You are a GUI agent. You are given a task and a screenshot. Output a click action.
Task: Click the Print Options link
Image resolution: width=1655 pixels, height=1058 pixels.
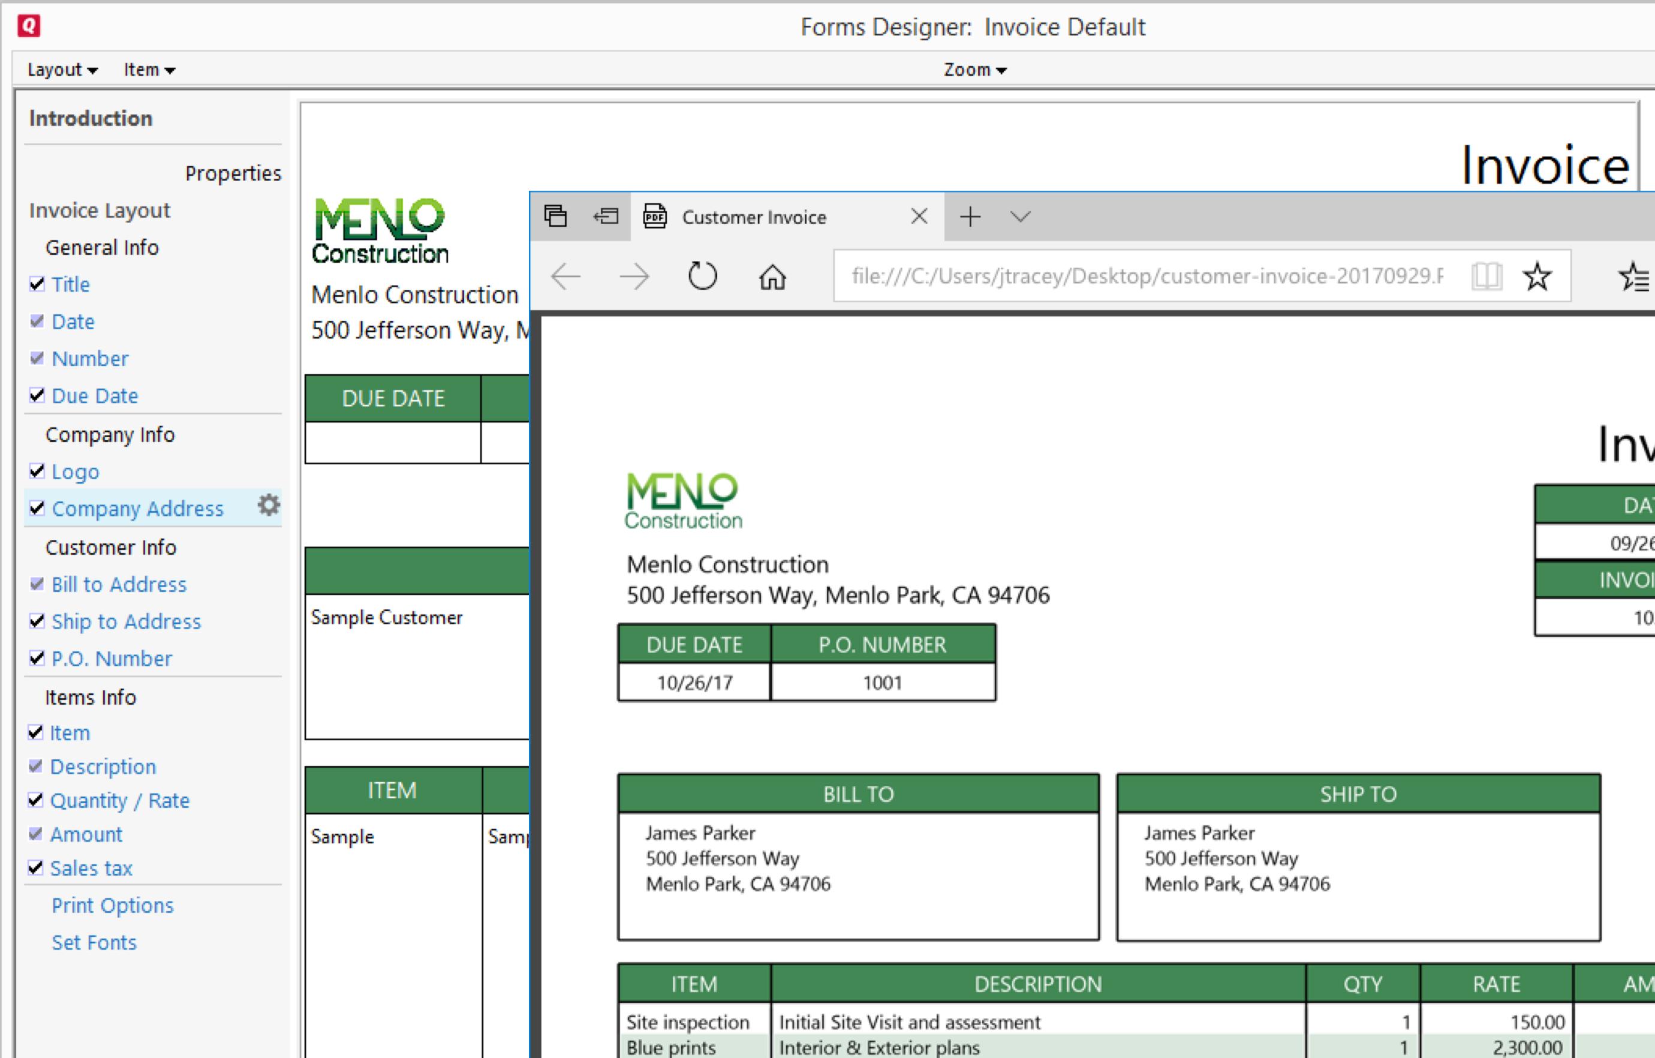point(113,905)
